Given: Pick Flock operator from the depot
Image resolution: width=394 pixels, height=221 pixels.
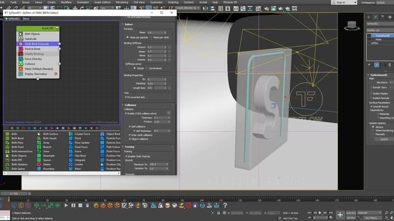Looking at the screenshot, I should click(78, 138).
